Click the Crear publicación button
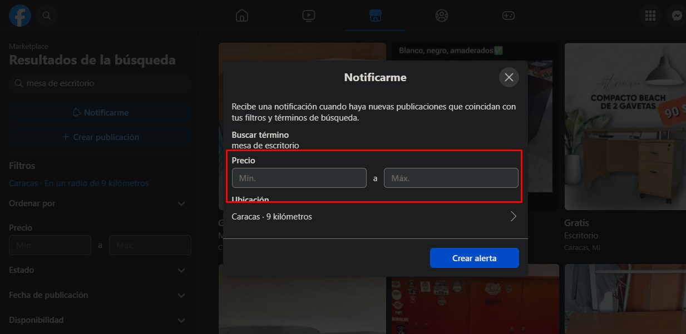 [x=100, y=137]
